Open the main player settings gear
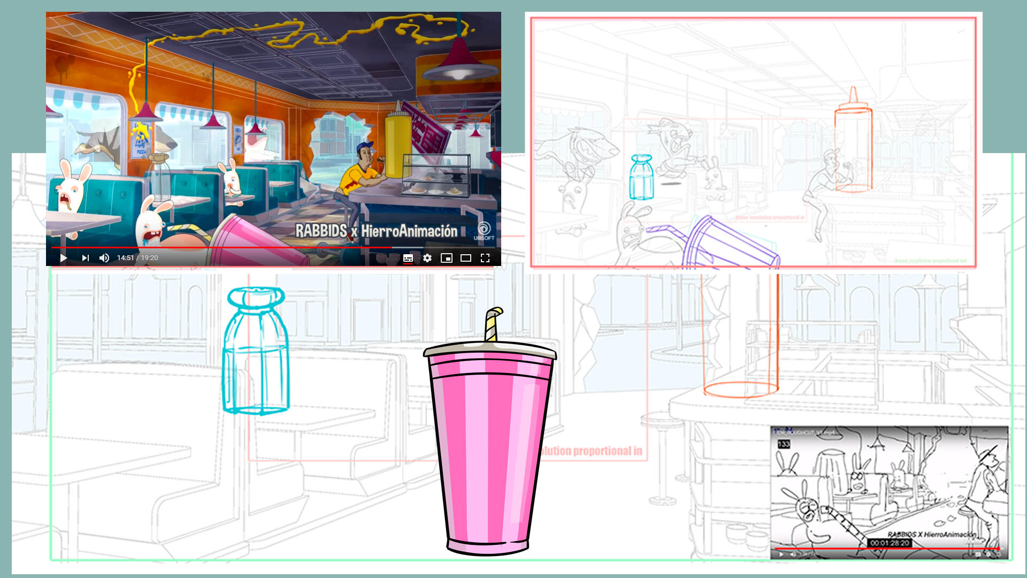 pos(427,258)
